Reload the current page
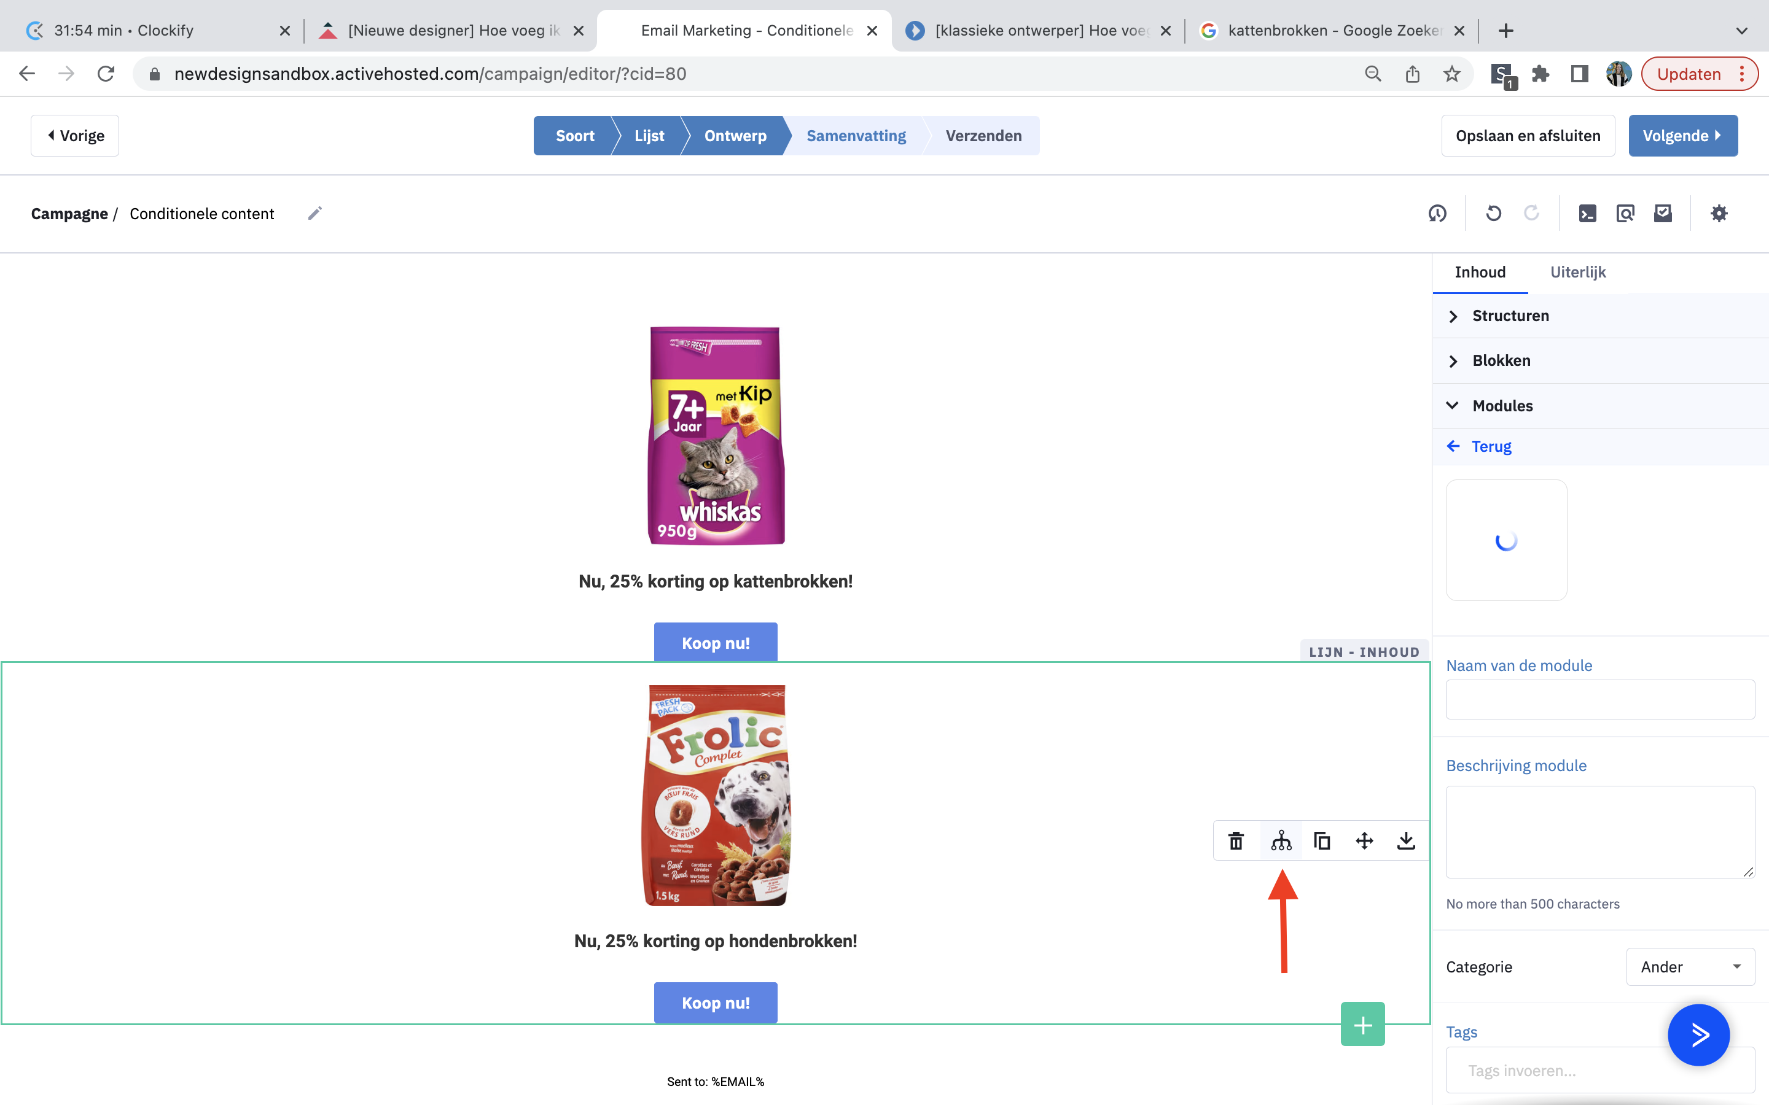 [x=106, y=74]
